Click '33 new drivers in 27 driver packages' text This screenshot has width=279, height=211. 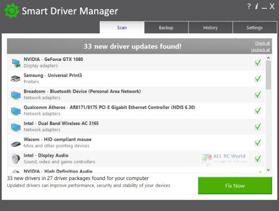coord(78,178)
